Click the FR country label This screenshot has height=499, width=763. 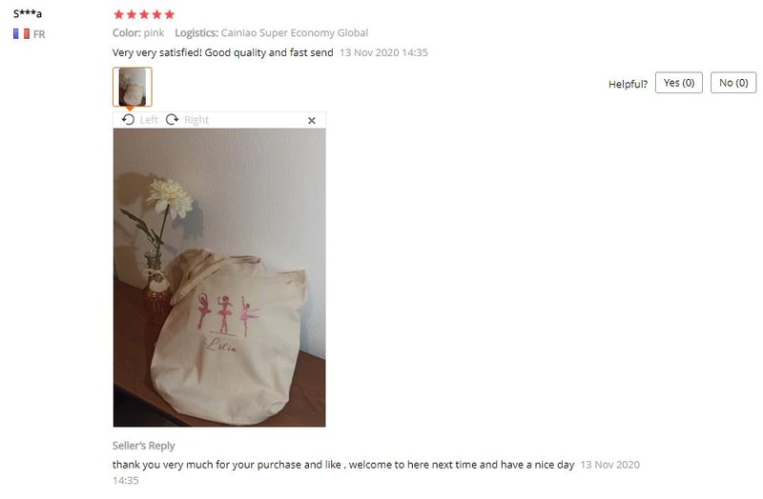(x=39, y=34)
